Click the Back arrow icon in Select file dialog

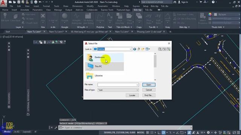[x=134, y=49]
